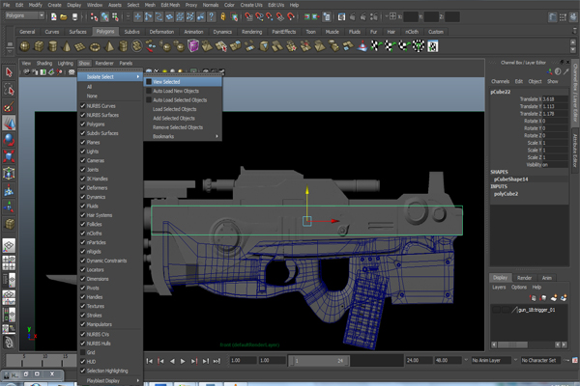
Task: Check the View Selected option
Action: (149, 82)
